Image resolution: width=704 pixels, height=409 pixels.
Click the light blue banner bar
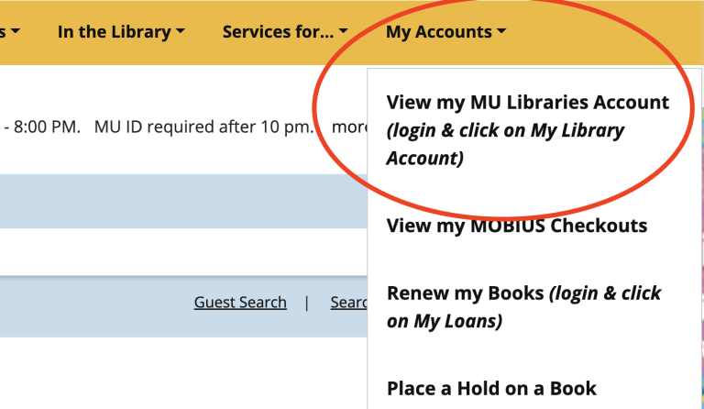(183, 201)
